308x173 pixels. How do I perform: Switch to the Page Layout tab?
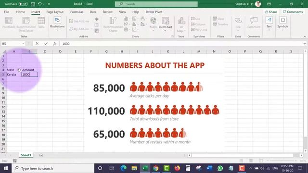coord(55,12)
